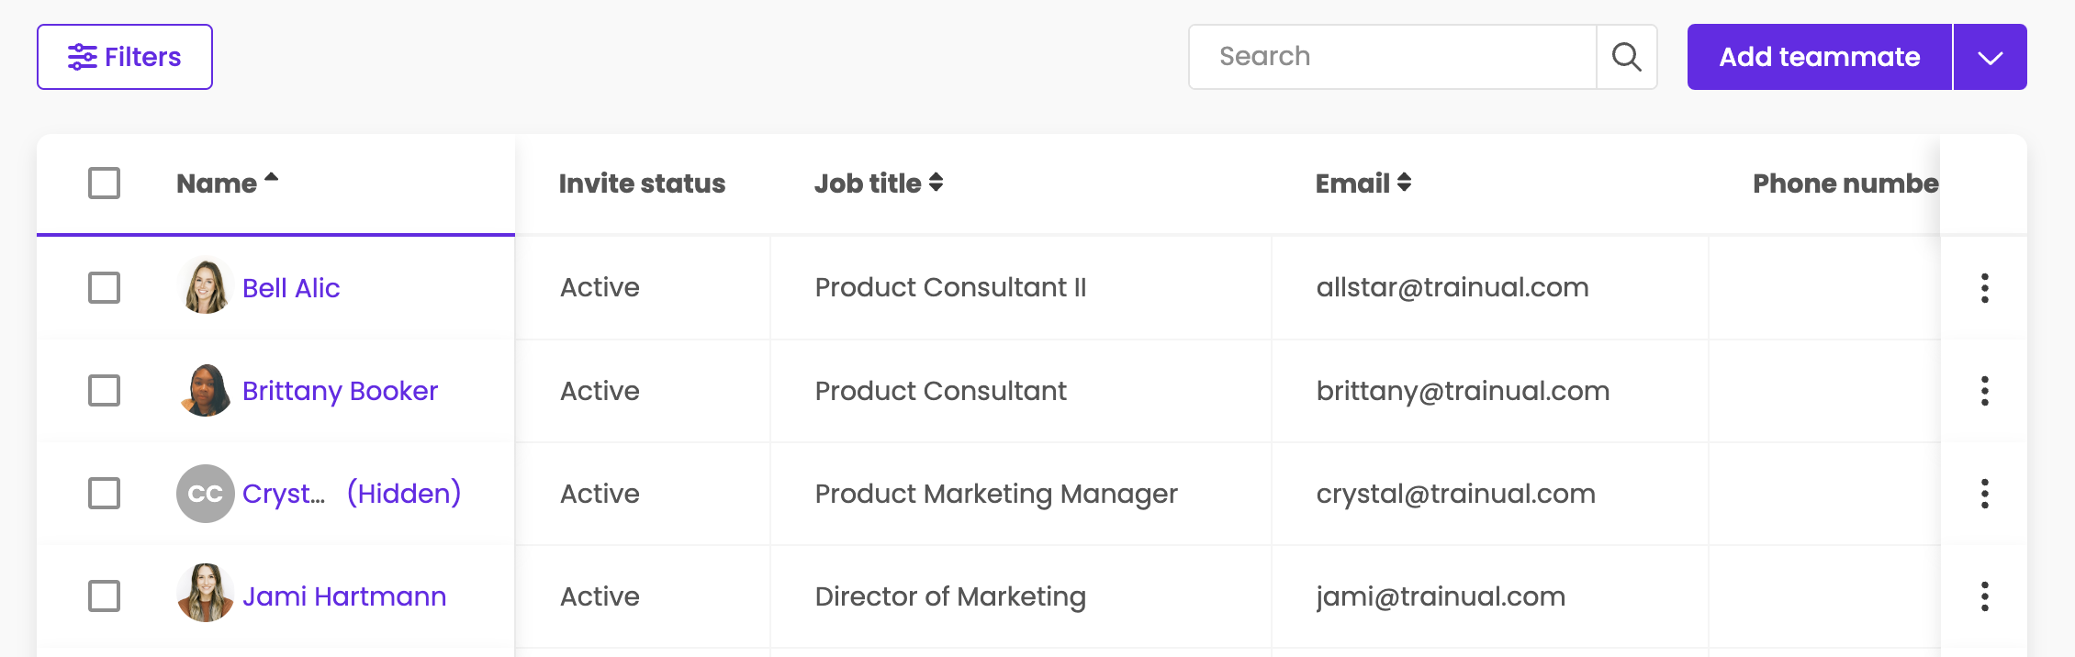
Task: Sort by the Name column header
Action: [x=226, y=184]
